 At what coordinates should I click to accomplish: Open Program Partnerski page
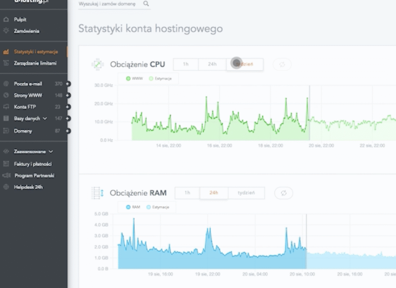point(34,175)
